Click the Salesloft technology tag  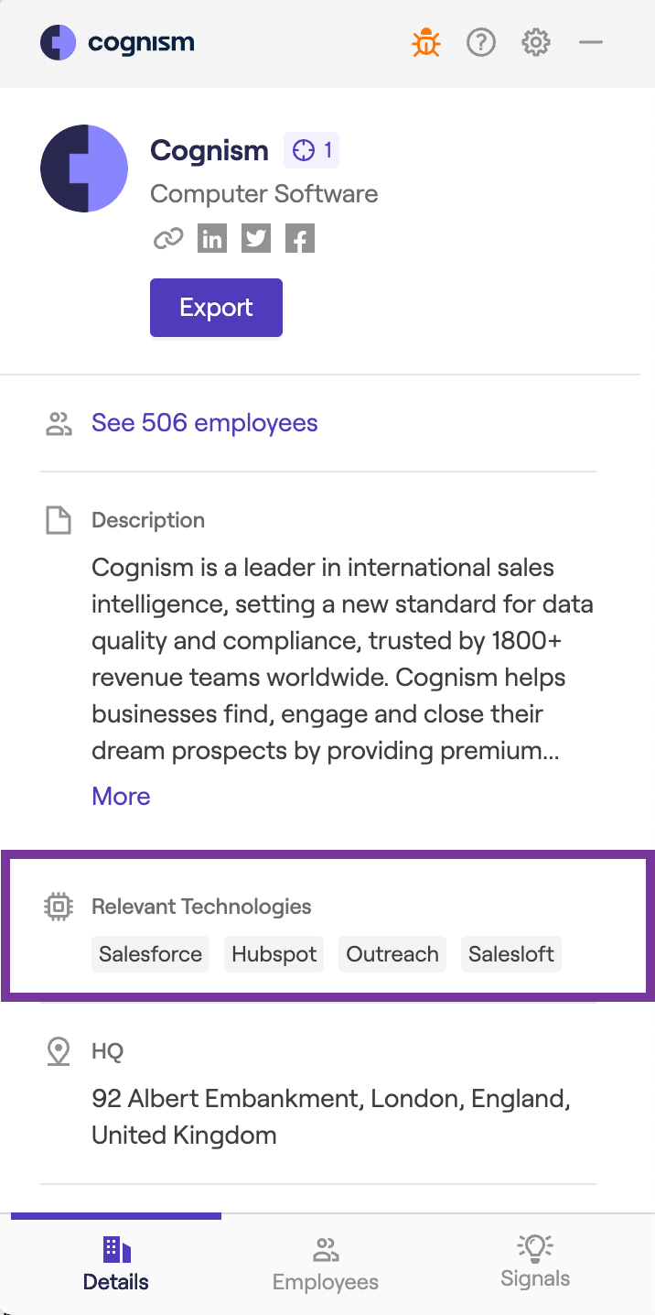(x=511, y=954)
